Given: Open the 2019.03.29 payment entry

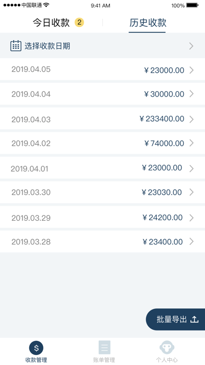Looking at the screenshot, I should click(102, 218).
